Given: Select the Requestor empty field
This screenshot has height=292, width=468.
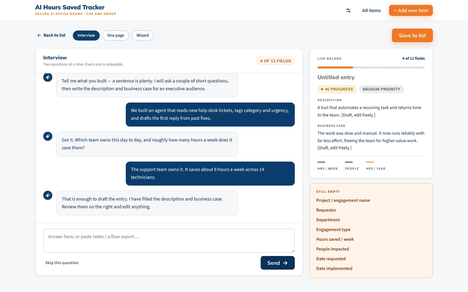Looking at the screenshot, I should point(326,210).
